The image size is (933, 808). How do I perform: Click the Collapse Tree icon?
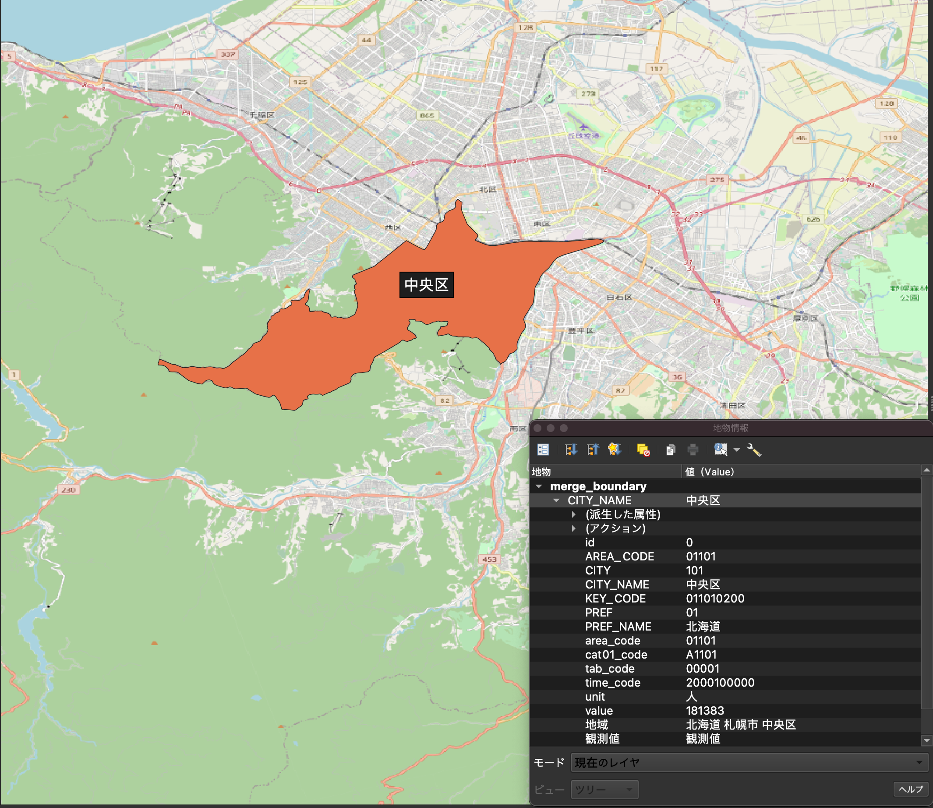click(x=593, y=450)
